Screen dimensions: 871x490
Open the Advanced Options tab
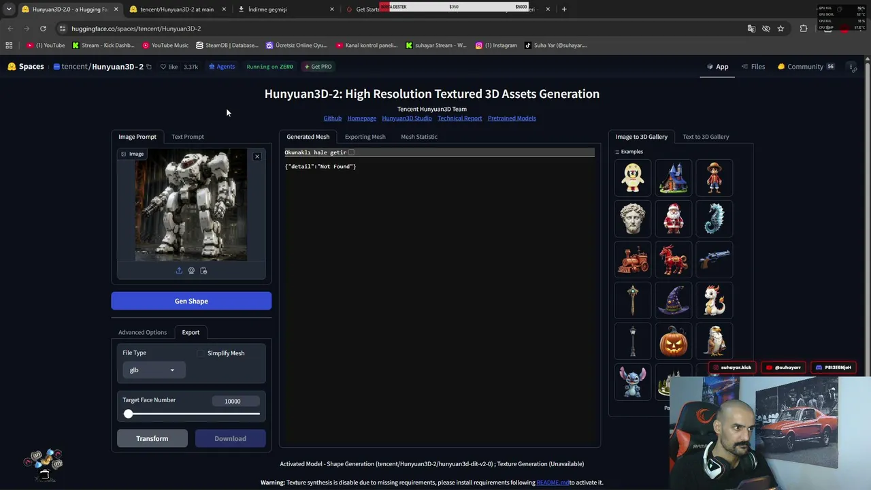142,332
